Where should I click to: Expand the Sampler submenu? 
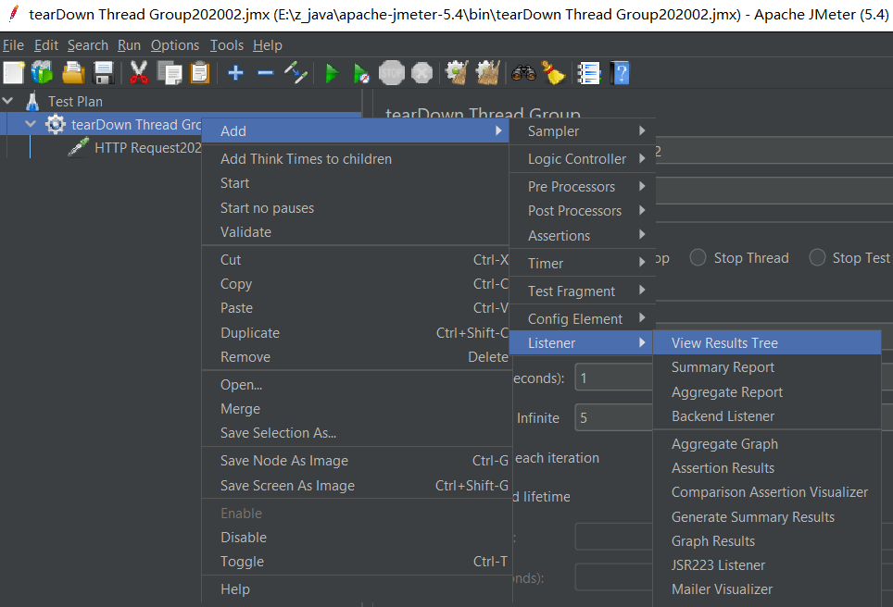tap(581, 130)
